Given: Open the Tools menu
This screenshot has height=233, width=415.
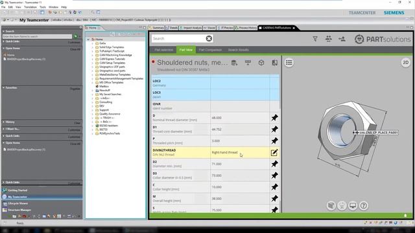Looking at the screenshot, I should (x=43, y=7).
